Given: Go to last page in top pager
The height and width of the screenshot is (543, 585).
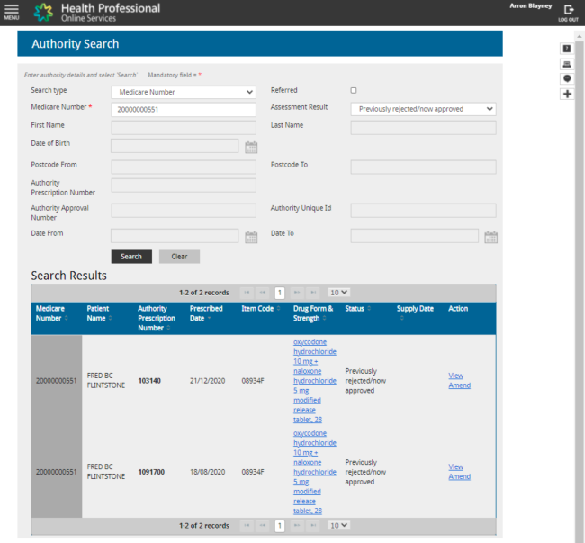Looking at the screenshot, I should click(x=313, y=293).
